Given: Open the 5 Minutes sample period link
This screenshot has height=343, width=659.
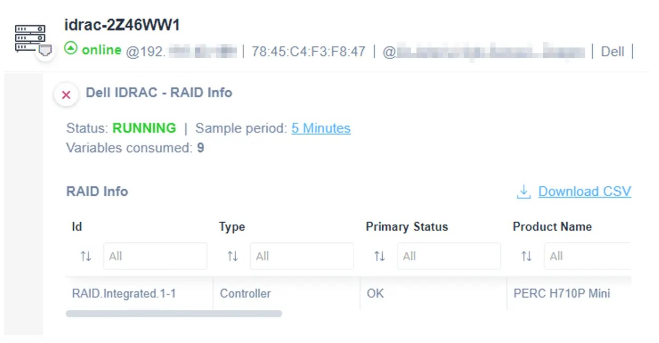Looking at the screenshot, I should pos(321,128).
